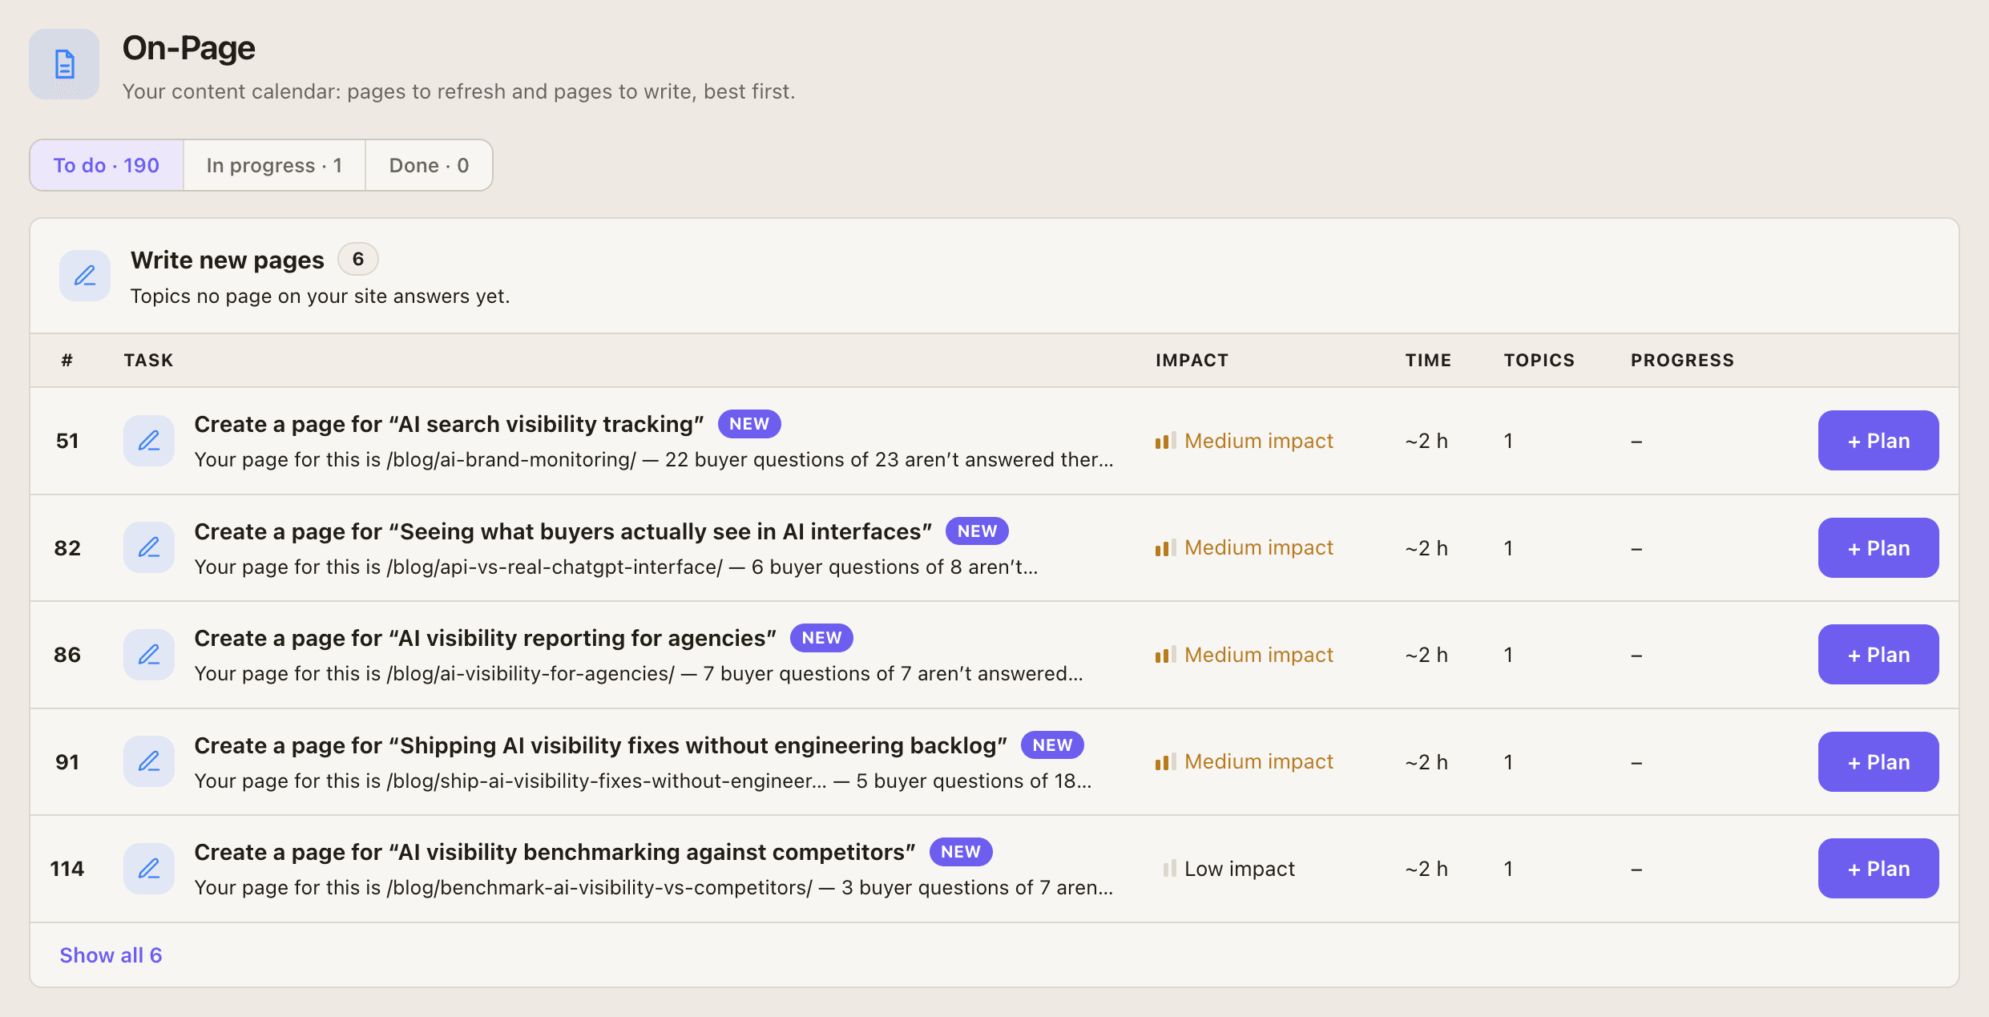Open task "AI search visibility tracking" title
Image resolution: width=1989 pixels, height=1017 pixels.
(x=449, y=424)
